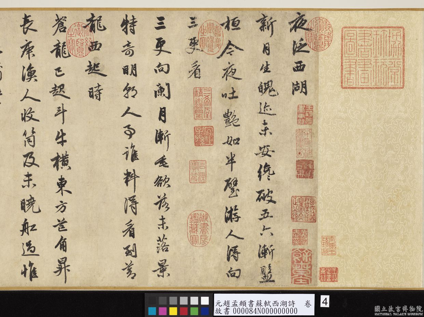The height and width of the screenshot is (317, 424).
Task: Pick the yellow swatch in color chart
Action: pos(173,311)
